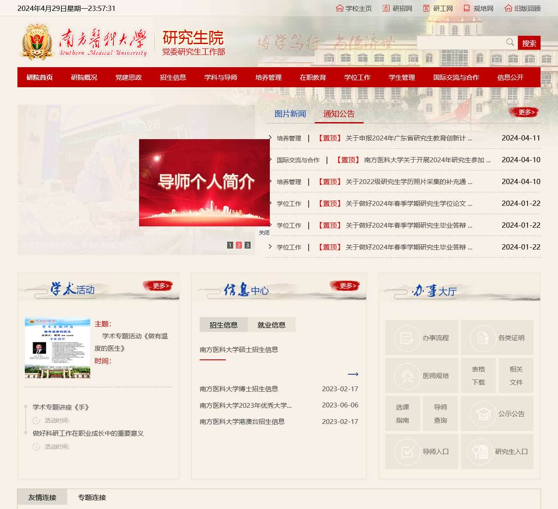Open the 党建思政 menu item
This screenshot has width=558, height=509.
click(129, 77)
